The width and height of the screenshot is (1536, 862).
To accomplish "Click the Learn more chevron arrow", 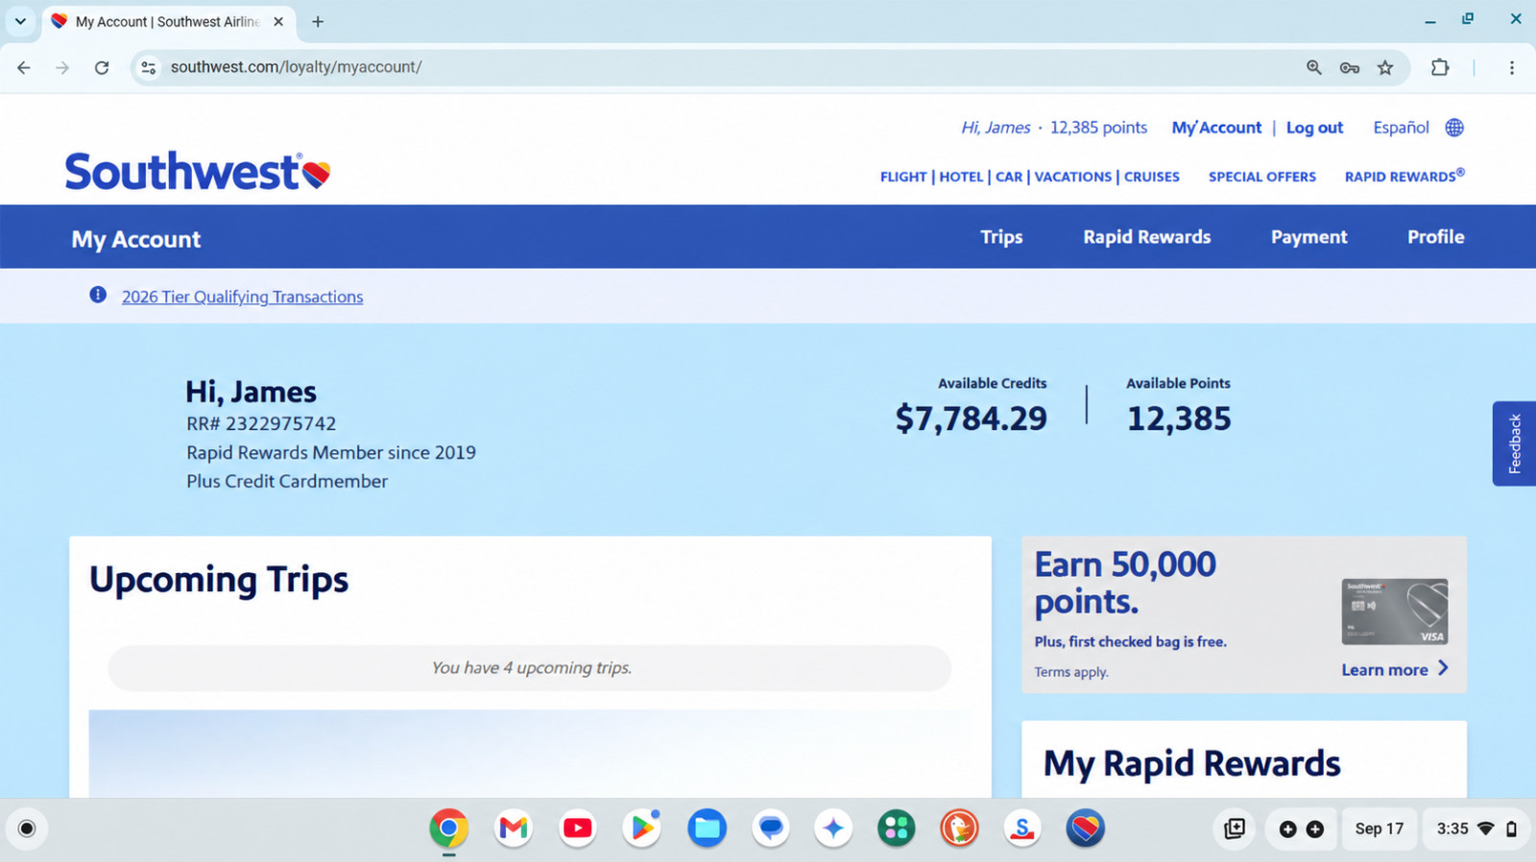I will (1443, 668).
